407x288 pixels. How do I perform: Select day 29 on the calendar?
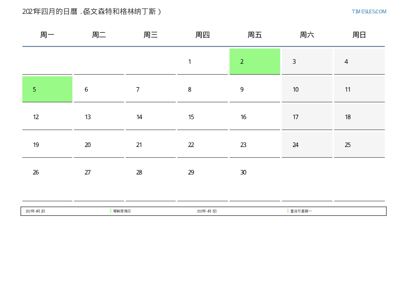tap(203, 180)
